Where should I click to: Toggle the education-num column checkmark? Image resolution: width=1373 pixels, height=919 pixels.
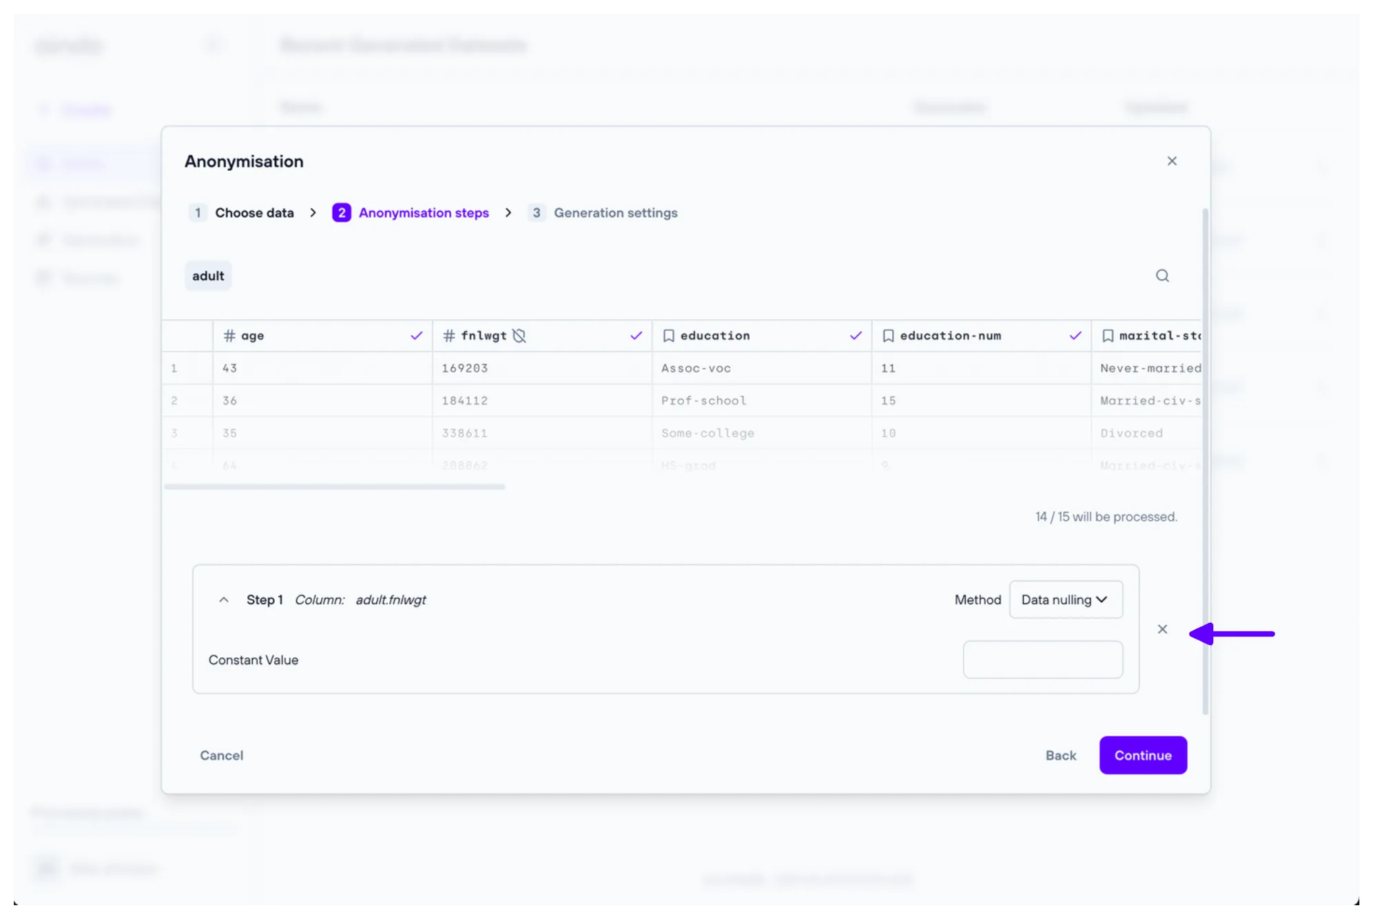[1075, 335]
